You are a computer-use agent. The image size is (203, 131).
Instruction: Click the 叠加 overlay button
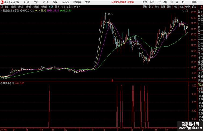[x=151, y=7]
